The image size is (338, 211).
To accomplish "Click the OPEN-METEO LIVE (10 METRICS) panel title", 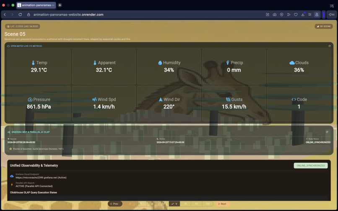I will pos(26,46).
